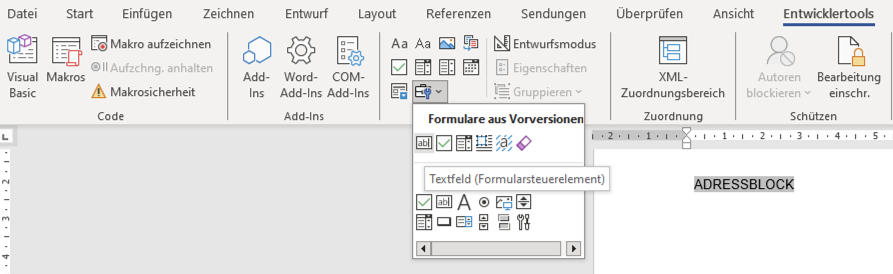Insert a picture content control

pyautogui.click(x=446, y=44)
